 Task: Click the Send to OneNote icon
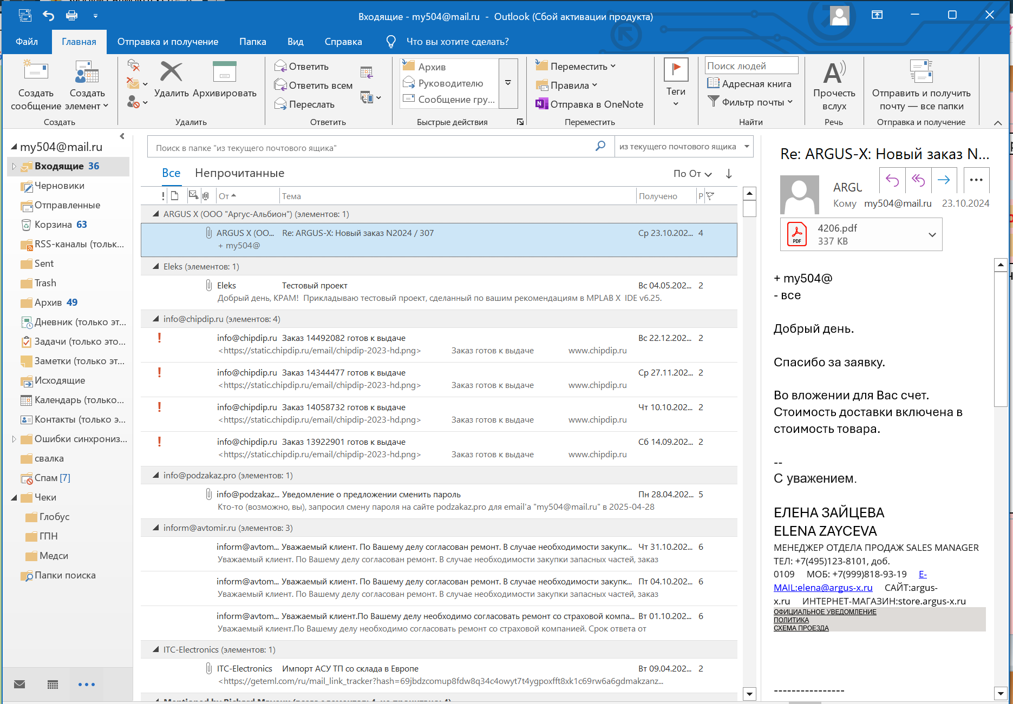click(541, 104)
